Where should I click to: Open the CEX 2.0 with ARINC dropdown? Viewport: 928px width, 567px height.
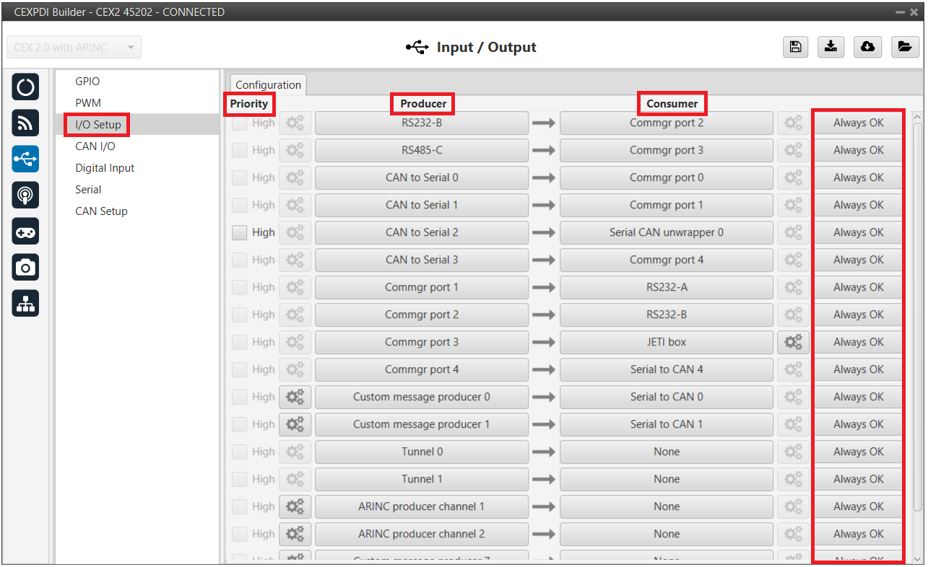pyautogui.click(x=74, y=48)
